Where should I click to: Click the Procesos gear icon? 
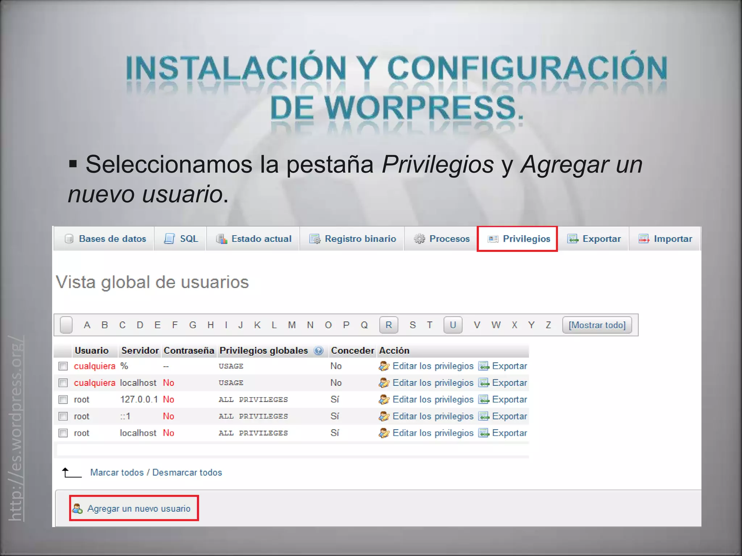pyautogui.click(x=419, y=239)
